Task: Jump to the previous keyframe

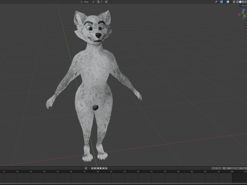Action: coord(95,168)
